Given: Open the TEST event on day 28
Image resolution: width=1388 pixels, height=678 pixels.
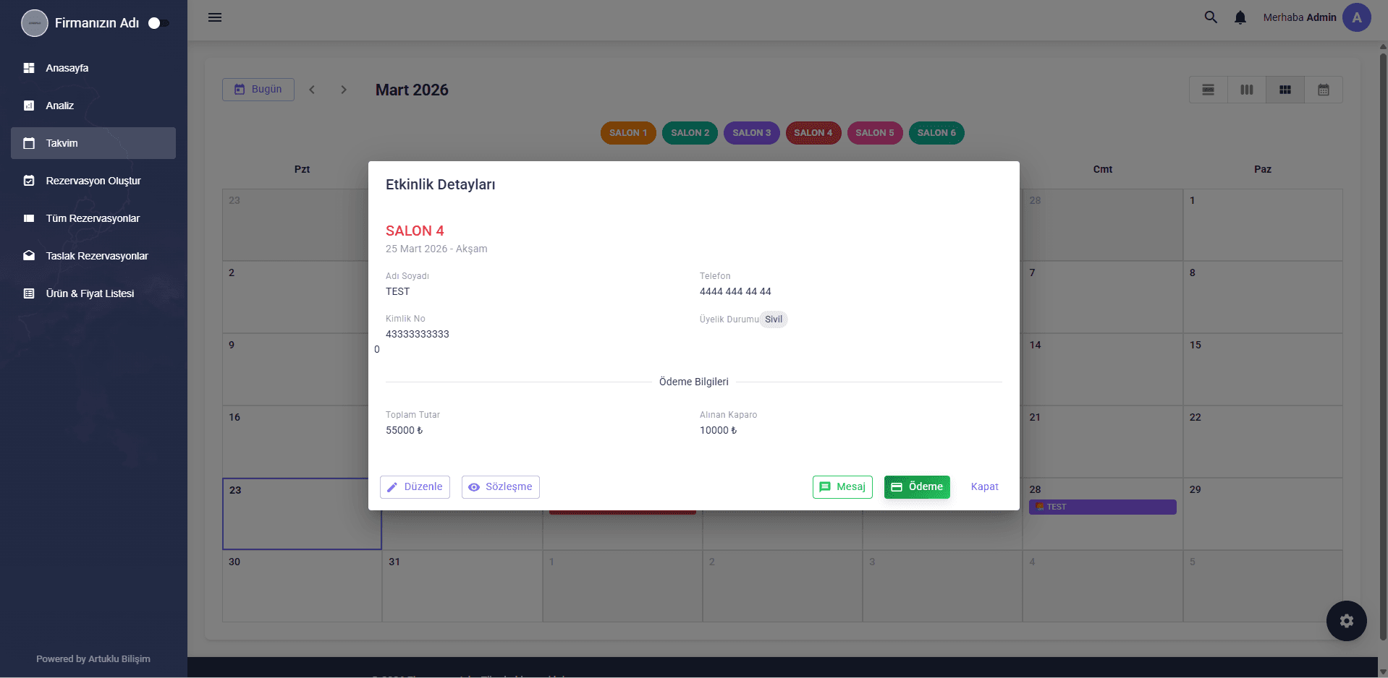Looking at the screenshot, I should (x=1102, y=507).
